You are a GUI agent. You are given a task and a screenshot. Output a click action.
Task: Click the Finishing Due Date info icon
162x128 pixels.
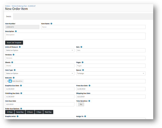coord(21,93)
